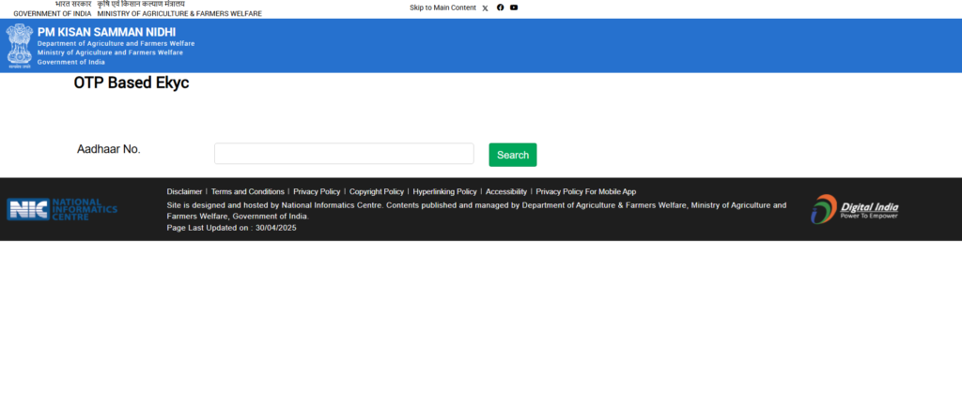Click the Digital India logo
Image resolution: width=962 pixels, height=405 pixels.
click(x=855, y=209)
